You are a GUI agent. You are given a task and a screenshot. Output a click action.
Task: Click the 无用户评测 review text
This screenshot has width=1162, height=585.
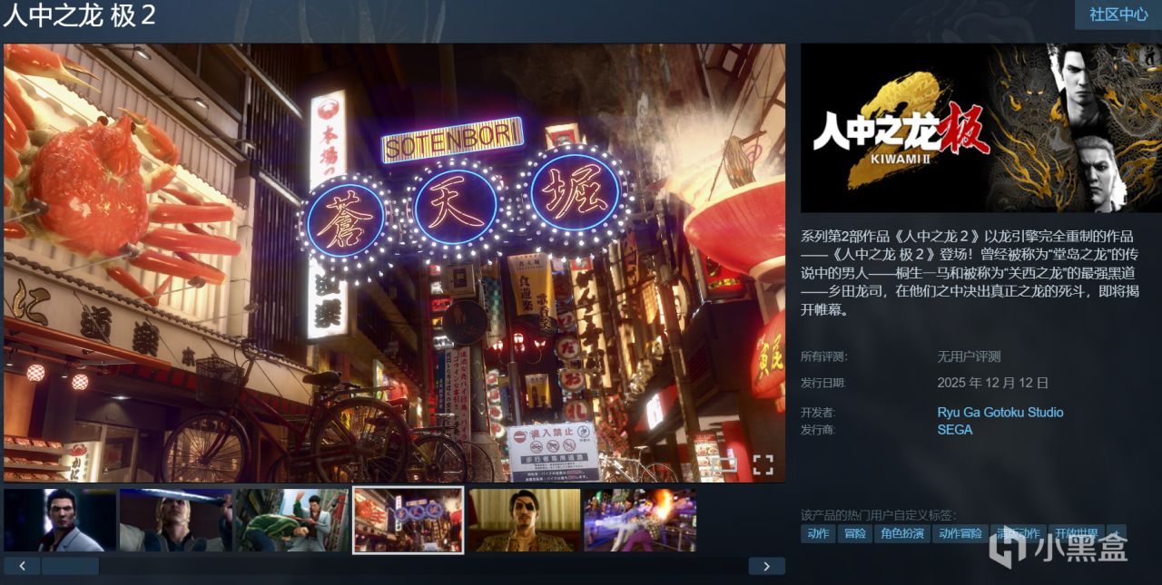click(969, 356)
